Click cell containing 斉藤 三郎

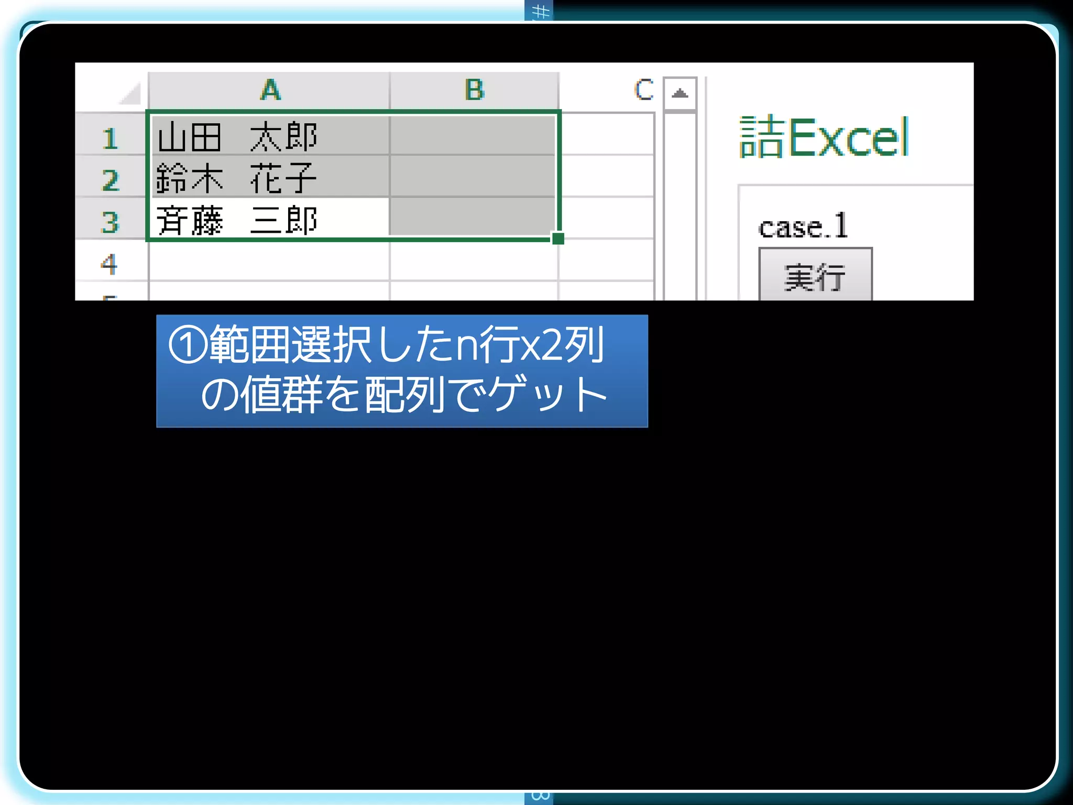(x=270, y=219)
